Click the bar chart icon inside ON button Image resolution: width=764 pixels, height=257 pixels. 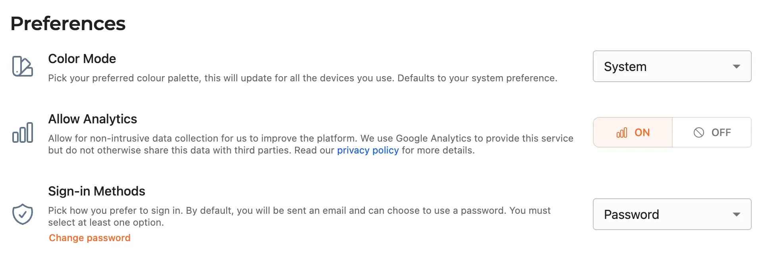622,132
